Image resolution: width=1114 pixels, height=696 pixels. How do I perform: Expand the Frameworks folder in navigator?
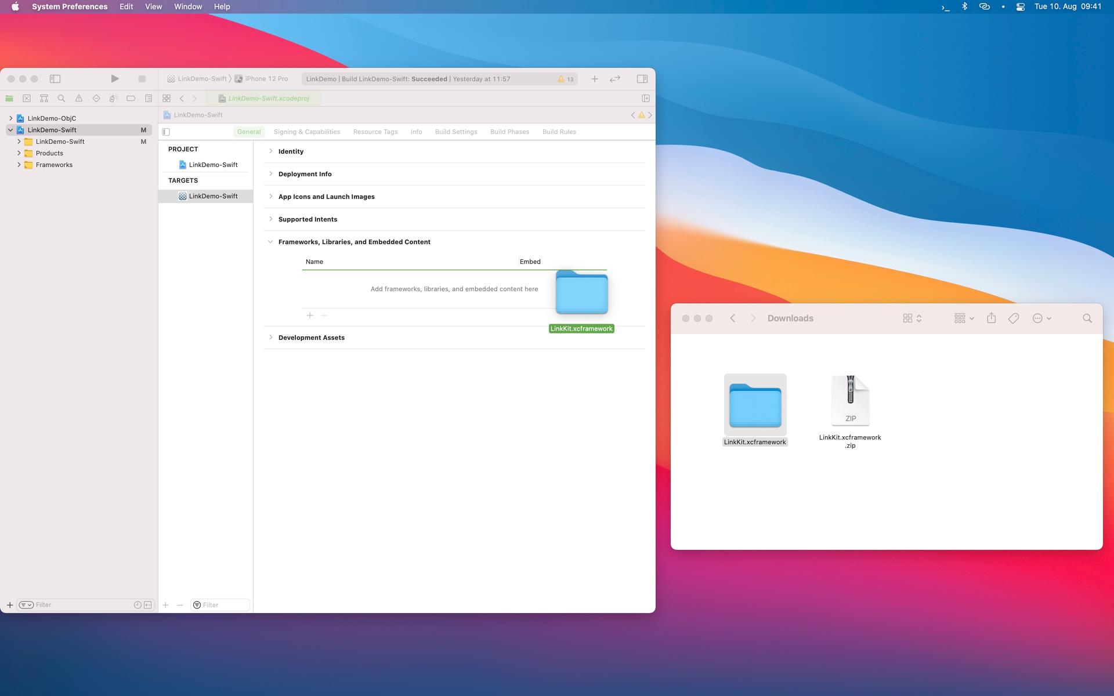19,165
